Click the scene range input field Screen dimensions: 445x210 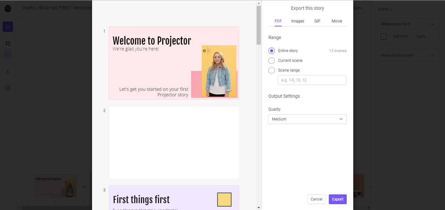coord(312,80)
